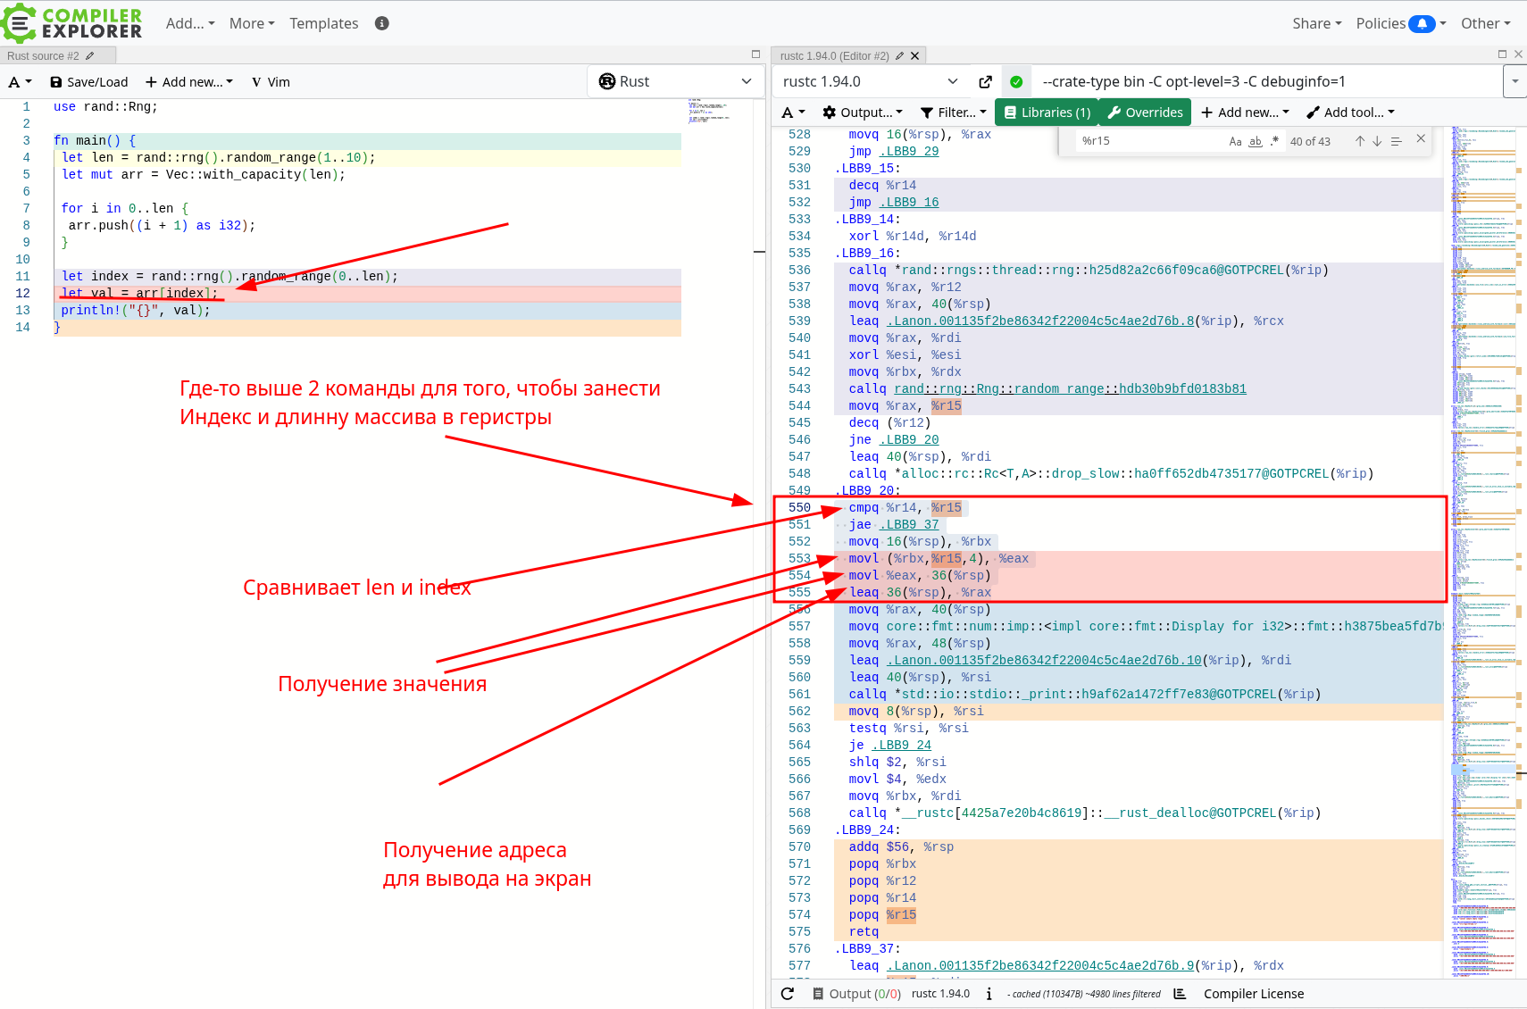Maximize the compiler output pane
Viewport: 1527px width, 1009px height.
tap(1502, 54)
